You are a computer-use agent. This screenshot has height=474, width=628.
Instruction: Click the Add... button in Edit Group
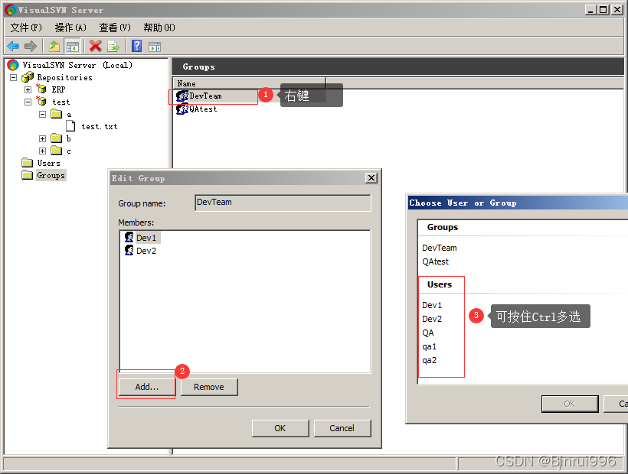click(x=146, y=387)
